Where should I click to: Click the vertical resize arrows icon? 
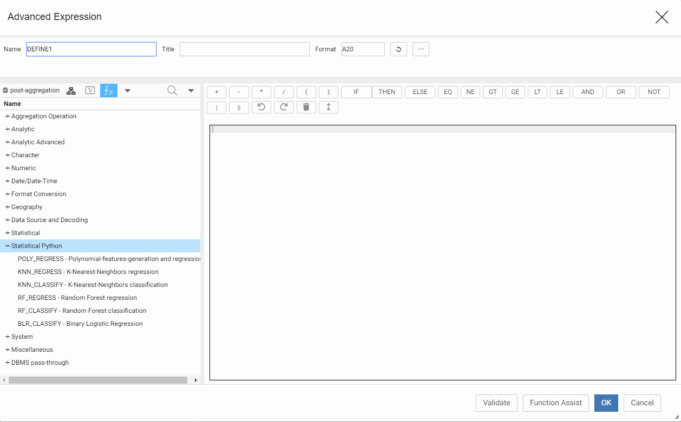pyautogui.click(x=328, y=107)
